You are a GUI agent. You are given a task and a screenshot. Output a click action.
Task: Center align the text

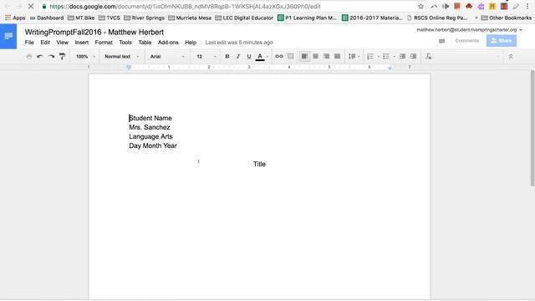point(316,57)
